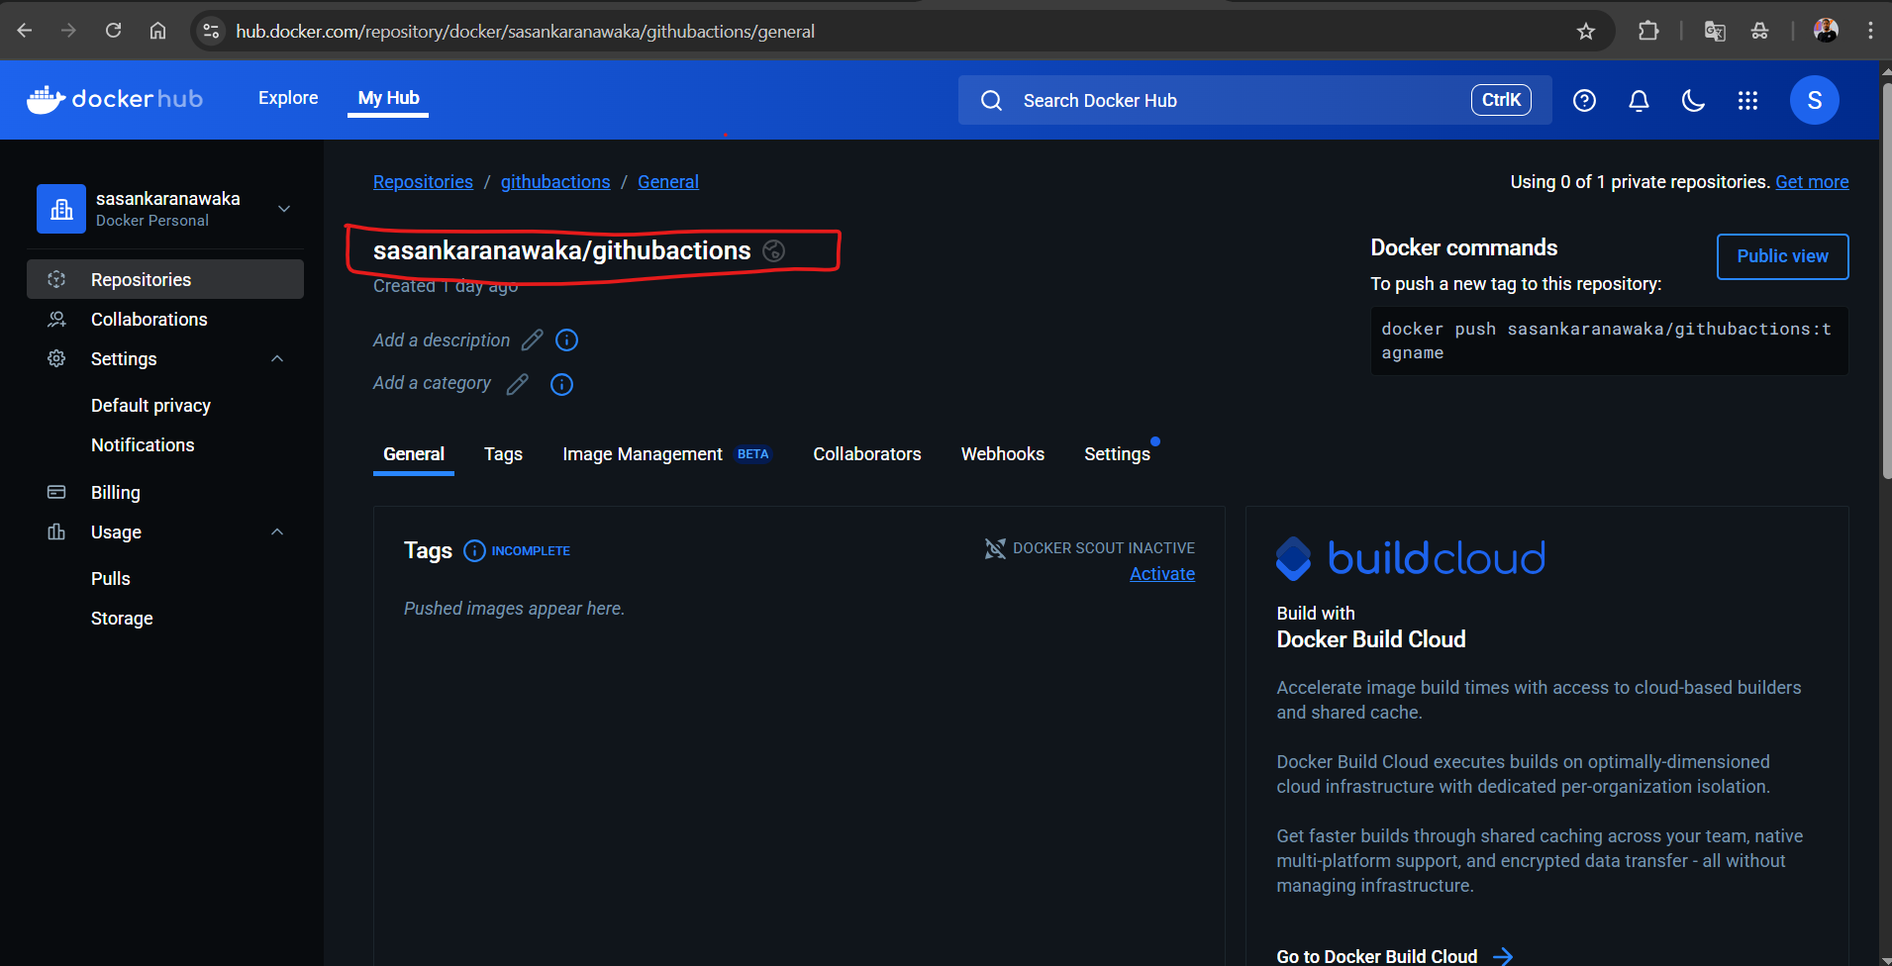Click the pencil icon to edit description

point(533,339)
